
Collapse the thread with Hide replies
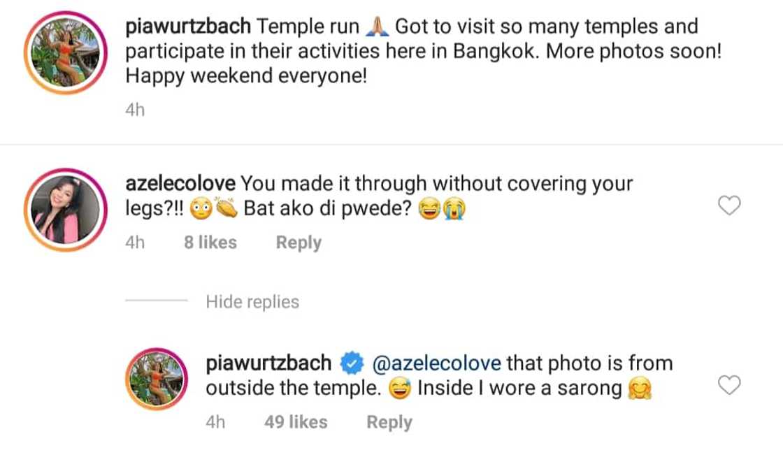(x=252, y=302)
